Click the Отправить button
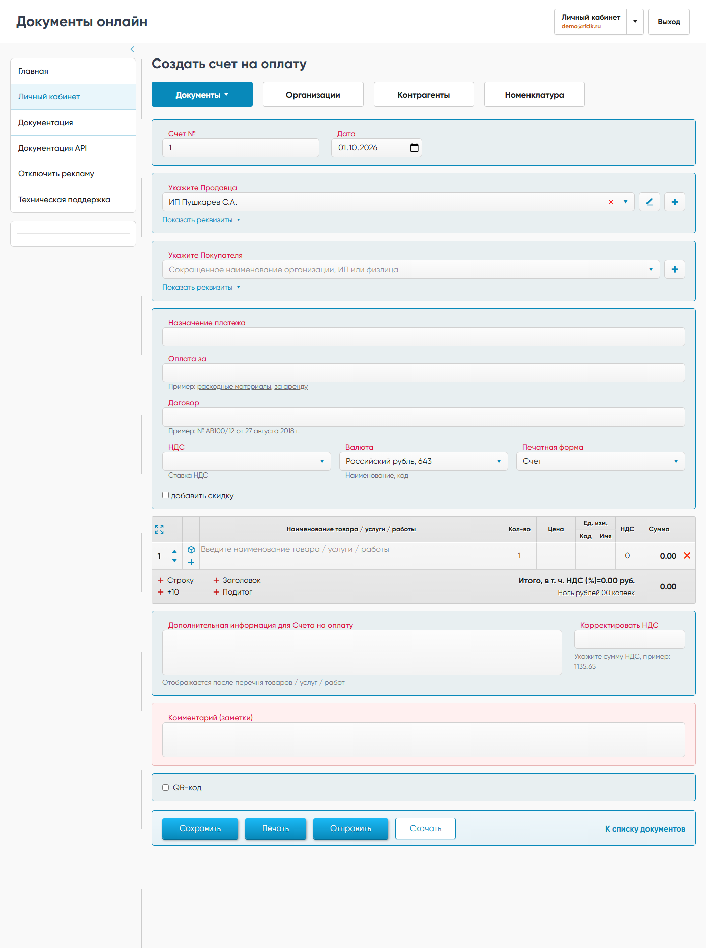706x948 pixels. point(350,828)
